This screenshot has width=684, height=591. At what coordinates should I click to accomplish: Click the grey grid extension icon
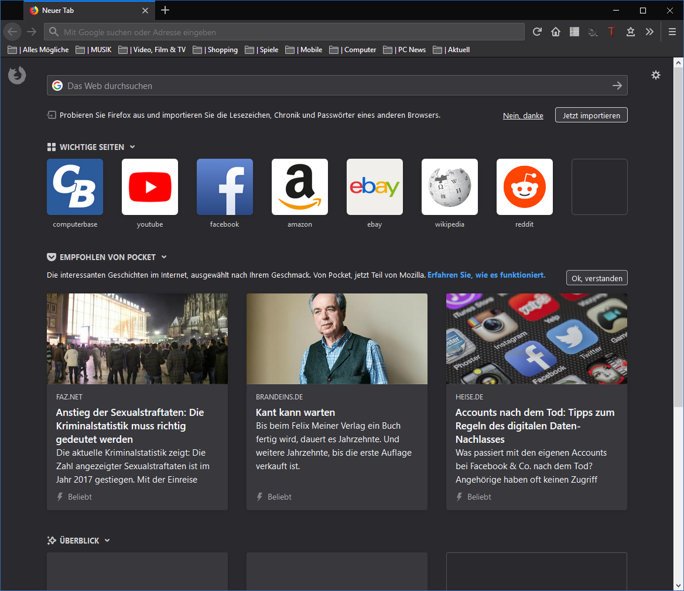(x=574, y=32)
